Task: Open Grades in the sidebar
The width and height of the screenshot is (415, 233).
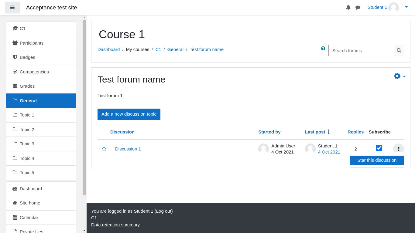Action: (x=41, y=86)
